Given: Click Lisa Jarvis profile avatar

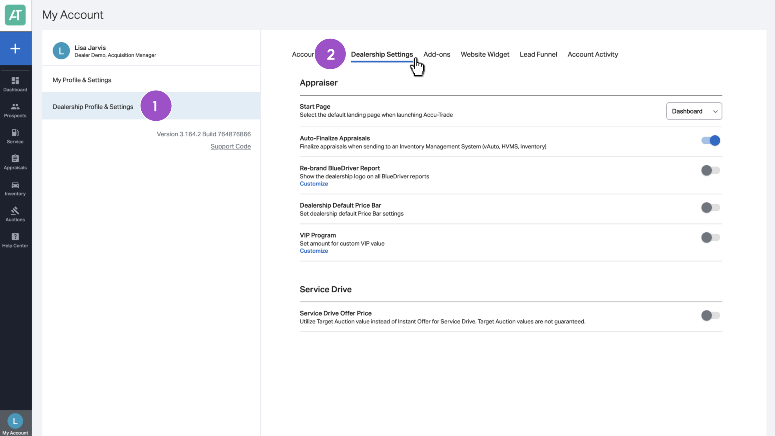Looking at the screenshot, I should [x=61, y=51].
